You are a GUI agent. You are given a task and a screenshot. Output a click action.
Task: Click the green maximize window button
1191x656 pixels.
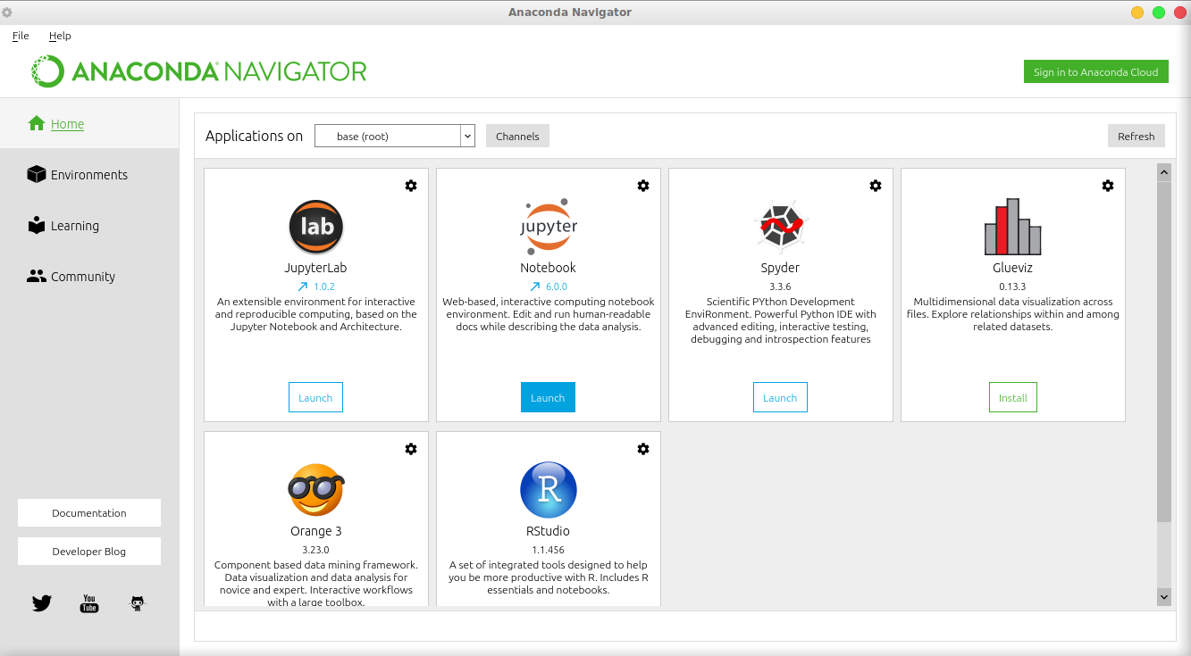[x=1159, y=12]
